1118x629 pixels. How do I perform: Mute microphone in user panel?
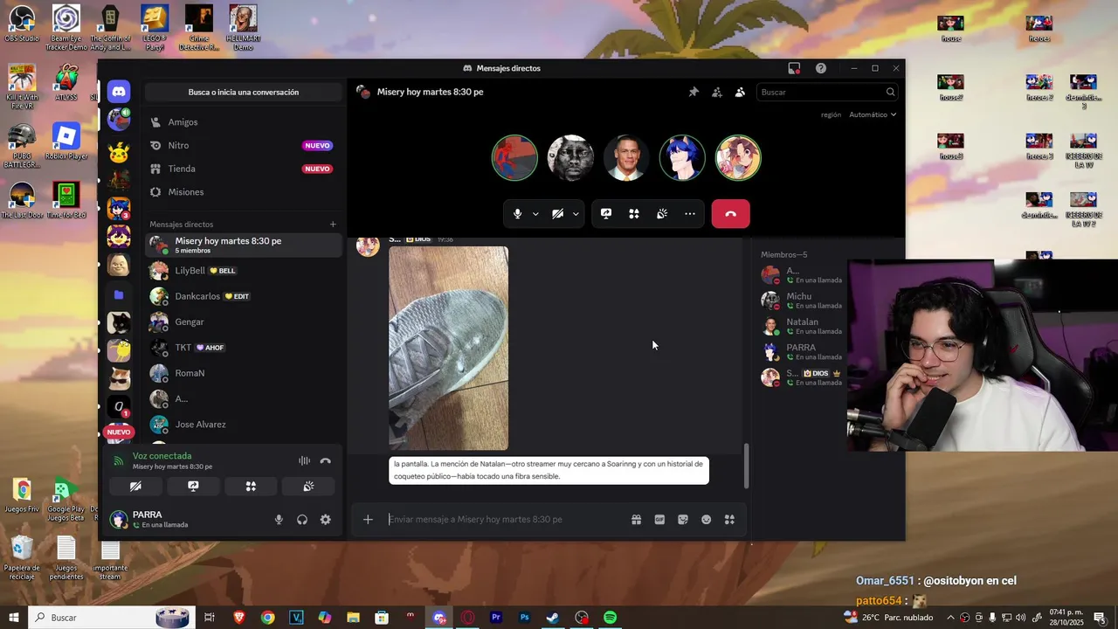[279, 519]
